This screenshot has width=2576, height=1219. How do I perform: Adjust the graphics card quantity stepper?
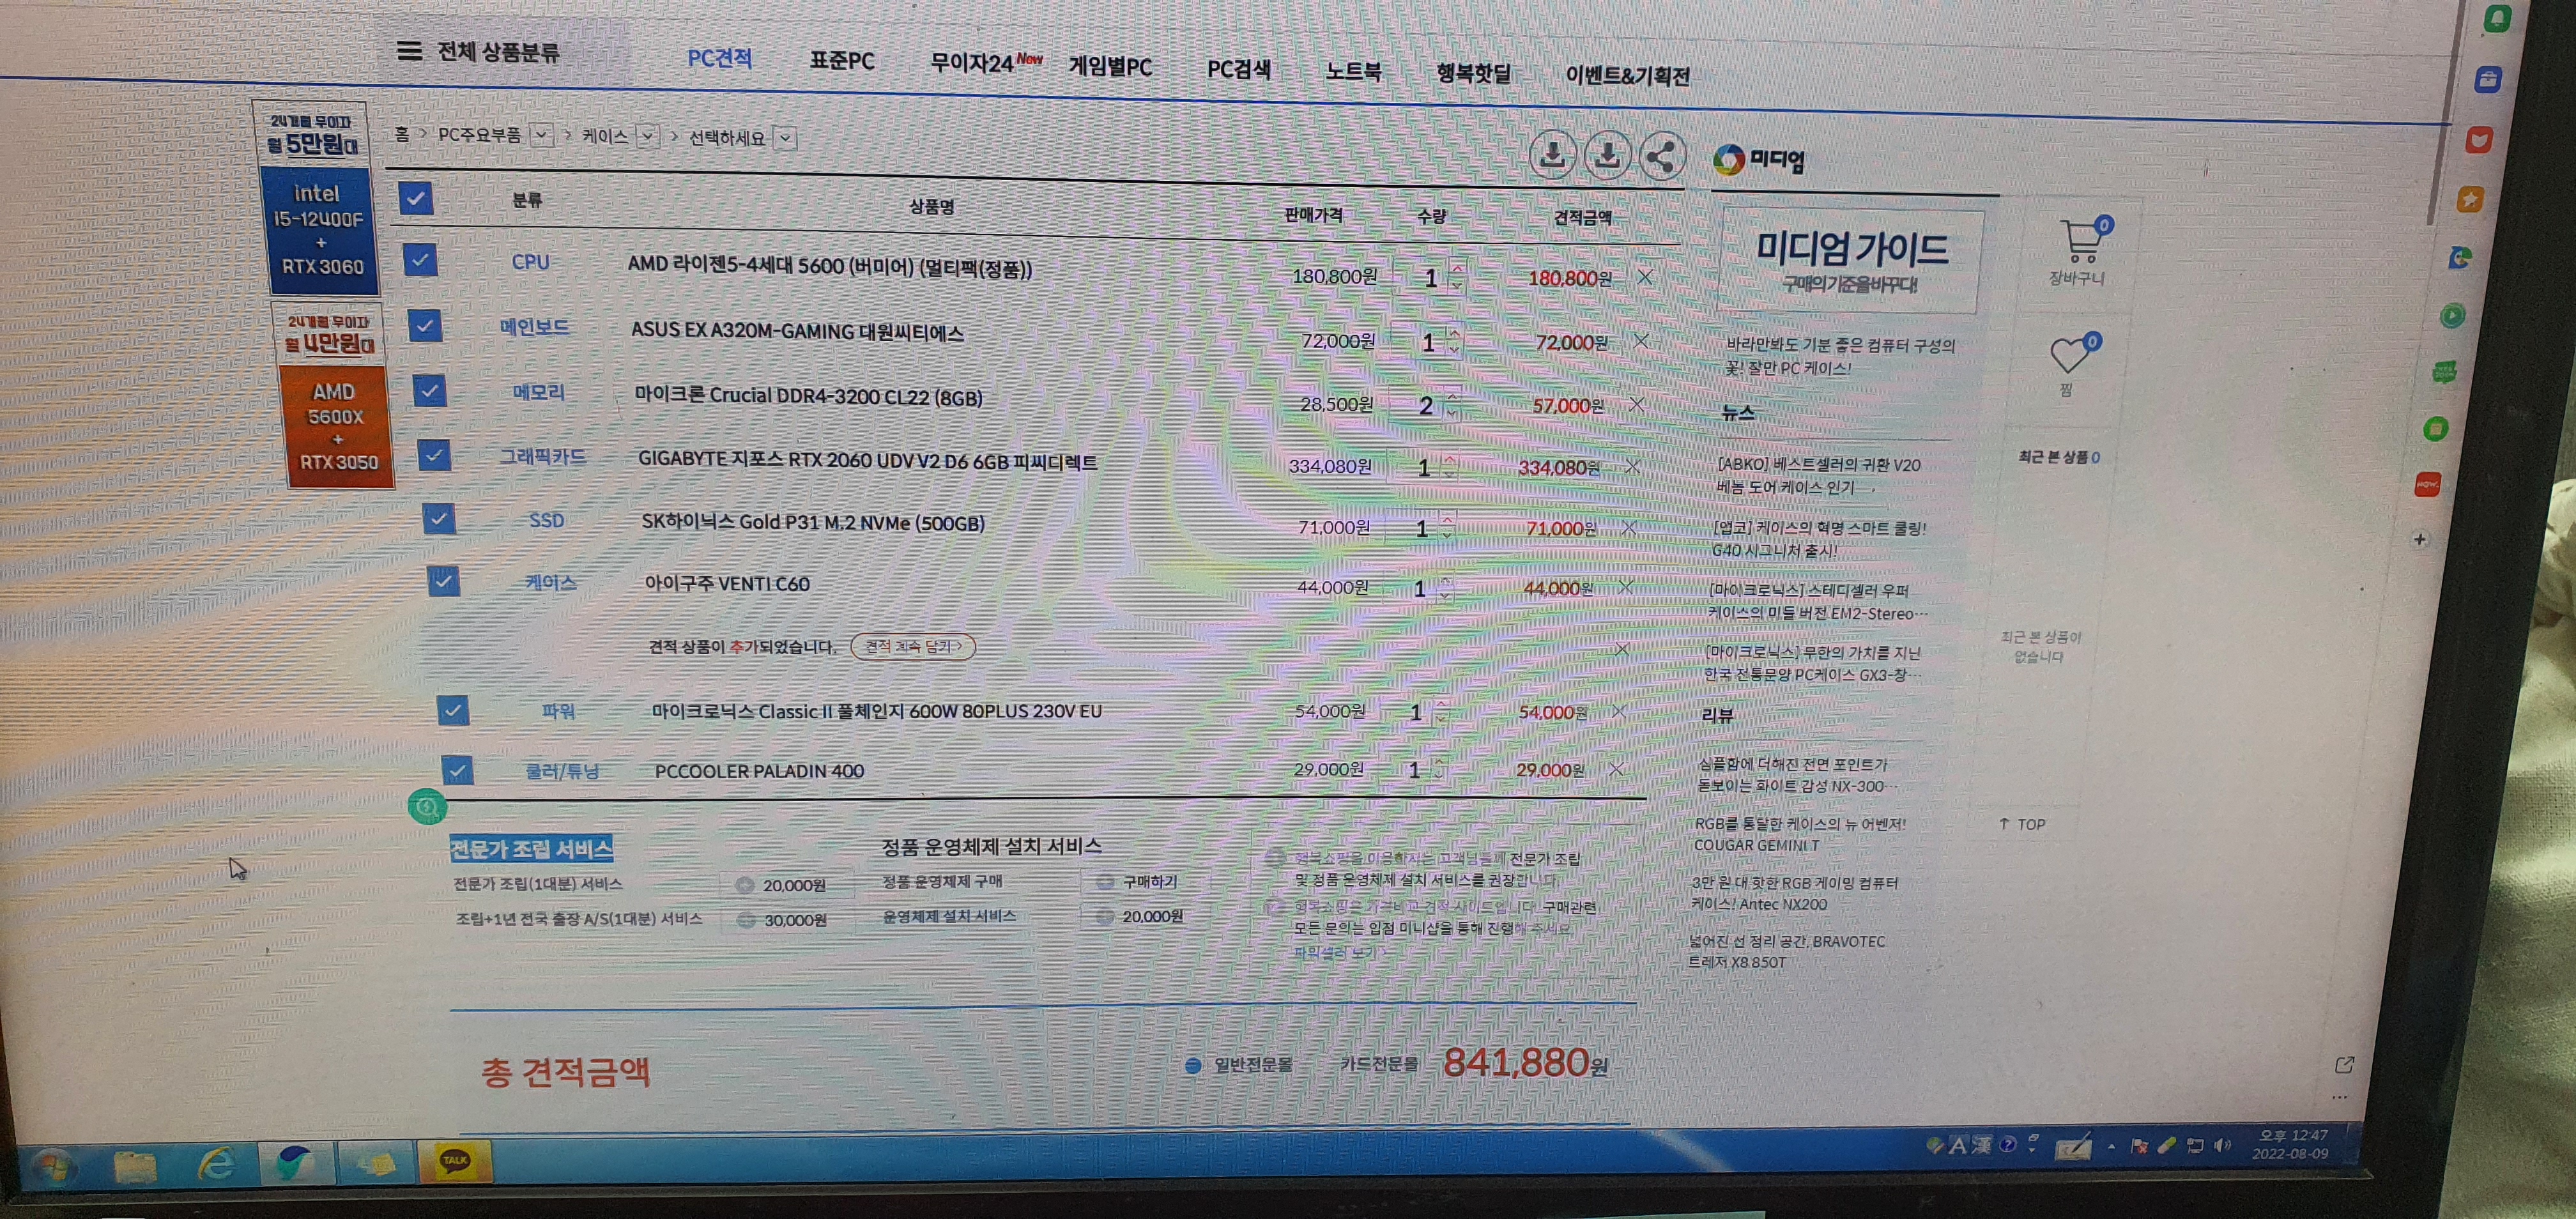pyautogui.click(x=1449, y=466)
